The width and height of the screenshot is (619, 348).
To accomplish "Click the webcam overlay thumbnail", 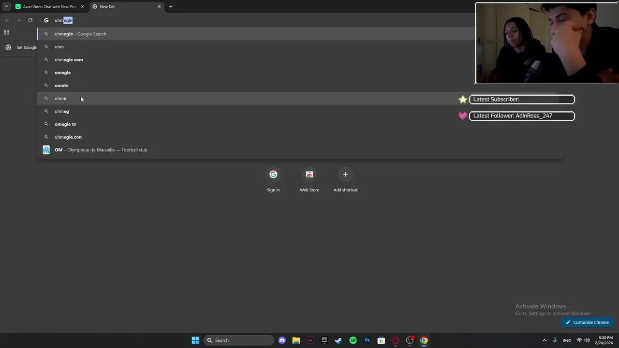I will (x=547, y=43).
